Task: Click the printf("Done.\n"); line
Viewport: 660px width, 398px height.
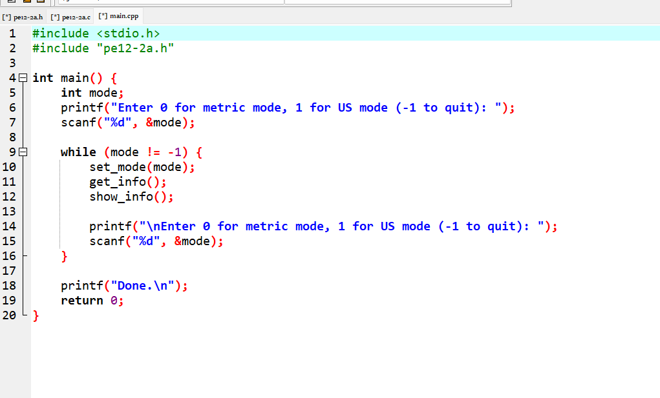Action: [x=124, y=286]
